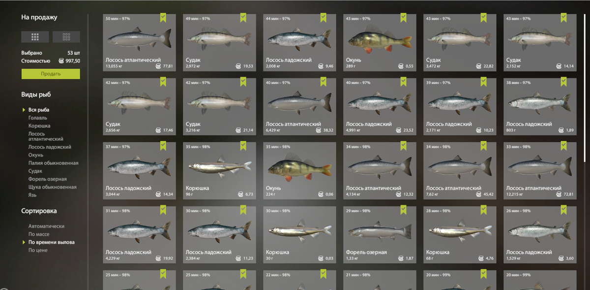The image size is (590, 290).
Task: Choose Автоматически sorting option
Action: pos(46,226)
